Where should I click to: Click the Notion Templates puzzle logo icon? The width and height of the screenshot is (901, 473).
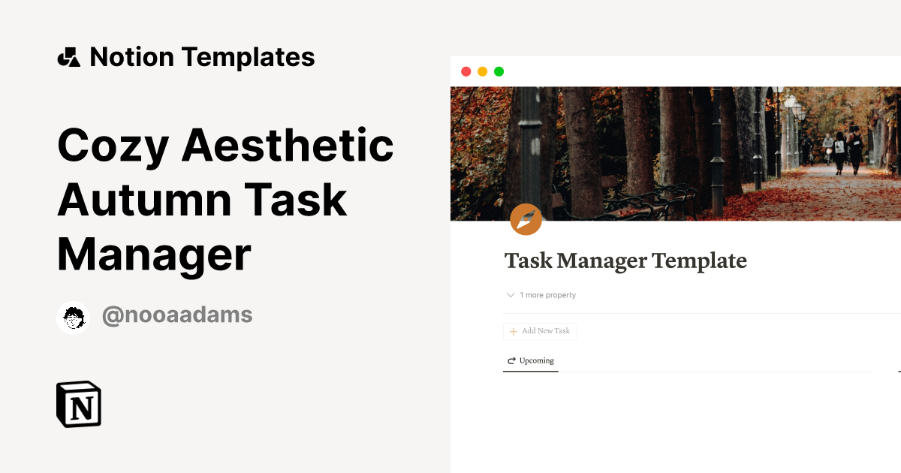70,56
